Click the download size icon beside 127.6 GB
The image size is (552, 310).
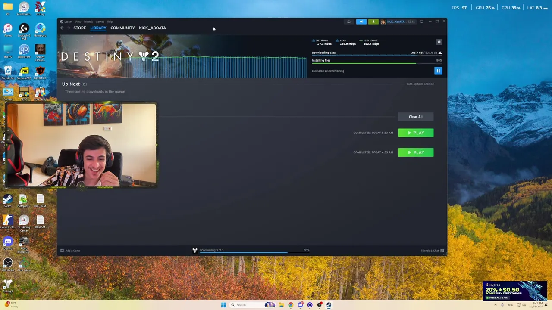point(440,53)
